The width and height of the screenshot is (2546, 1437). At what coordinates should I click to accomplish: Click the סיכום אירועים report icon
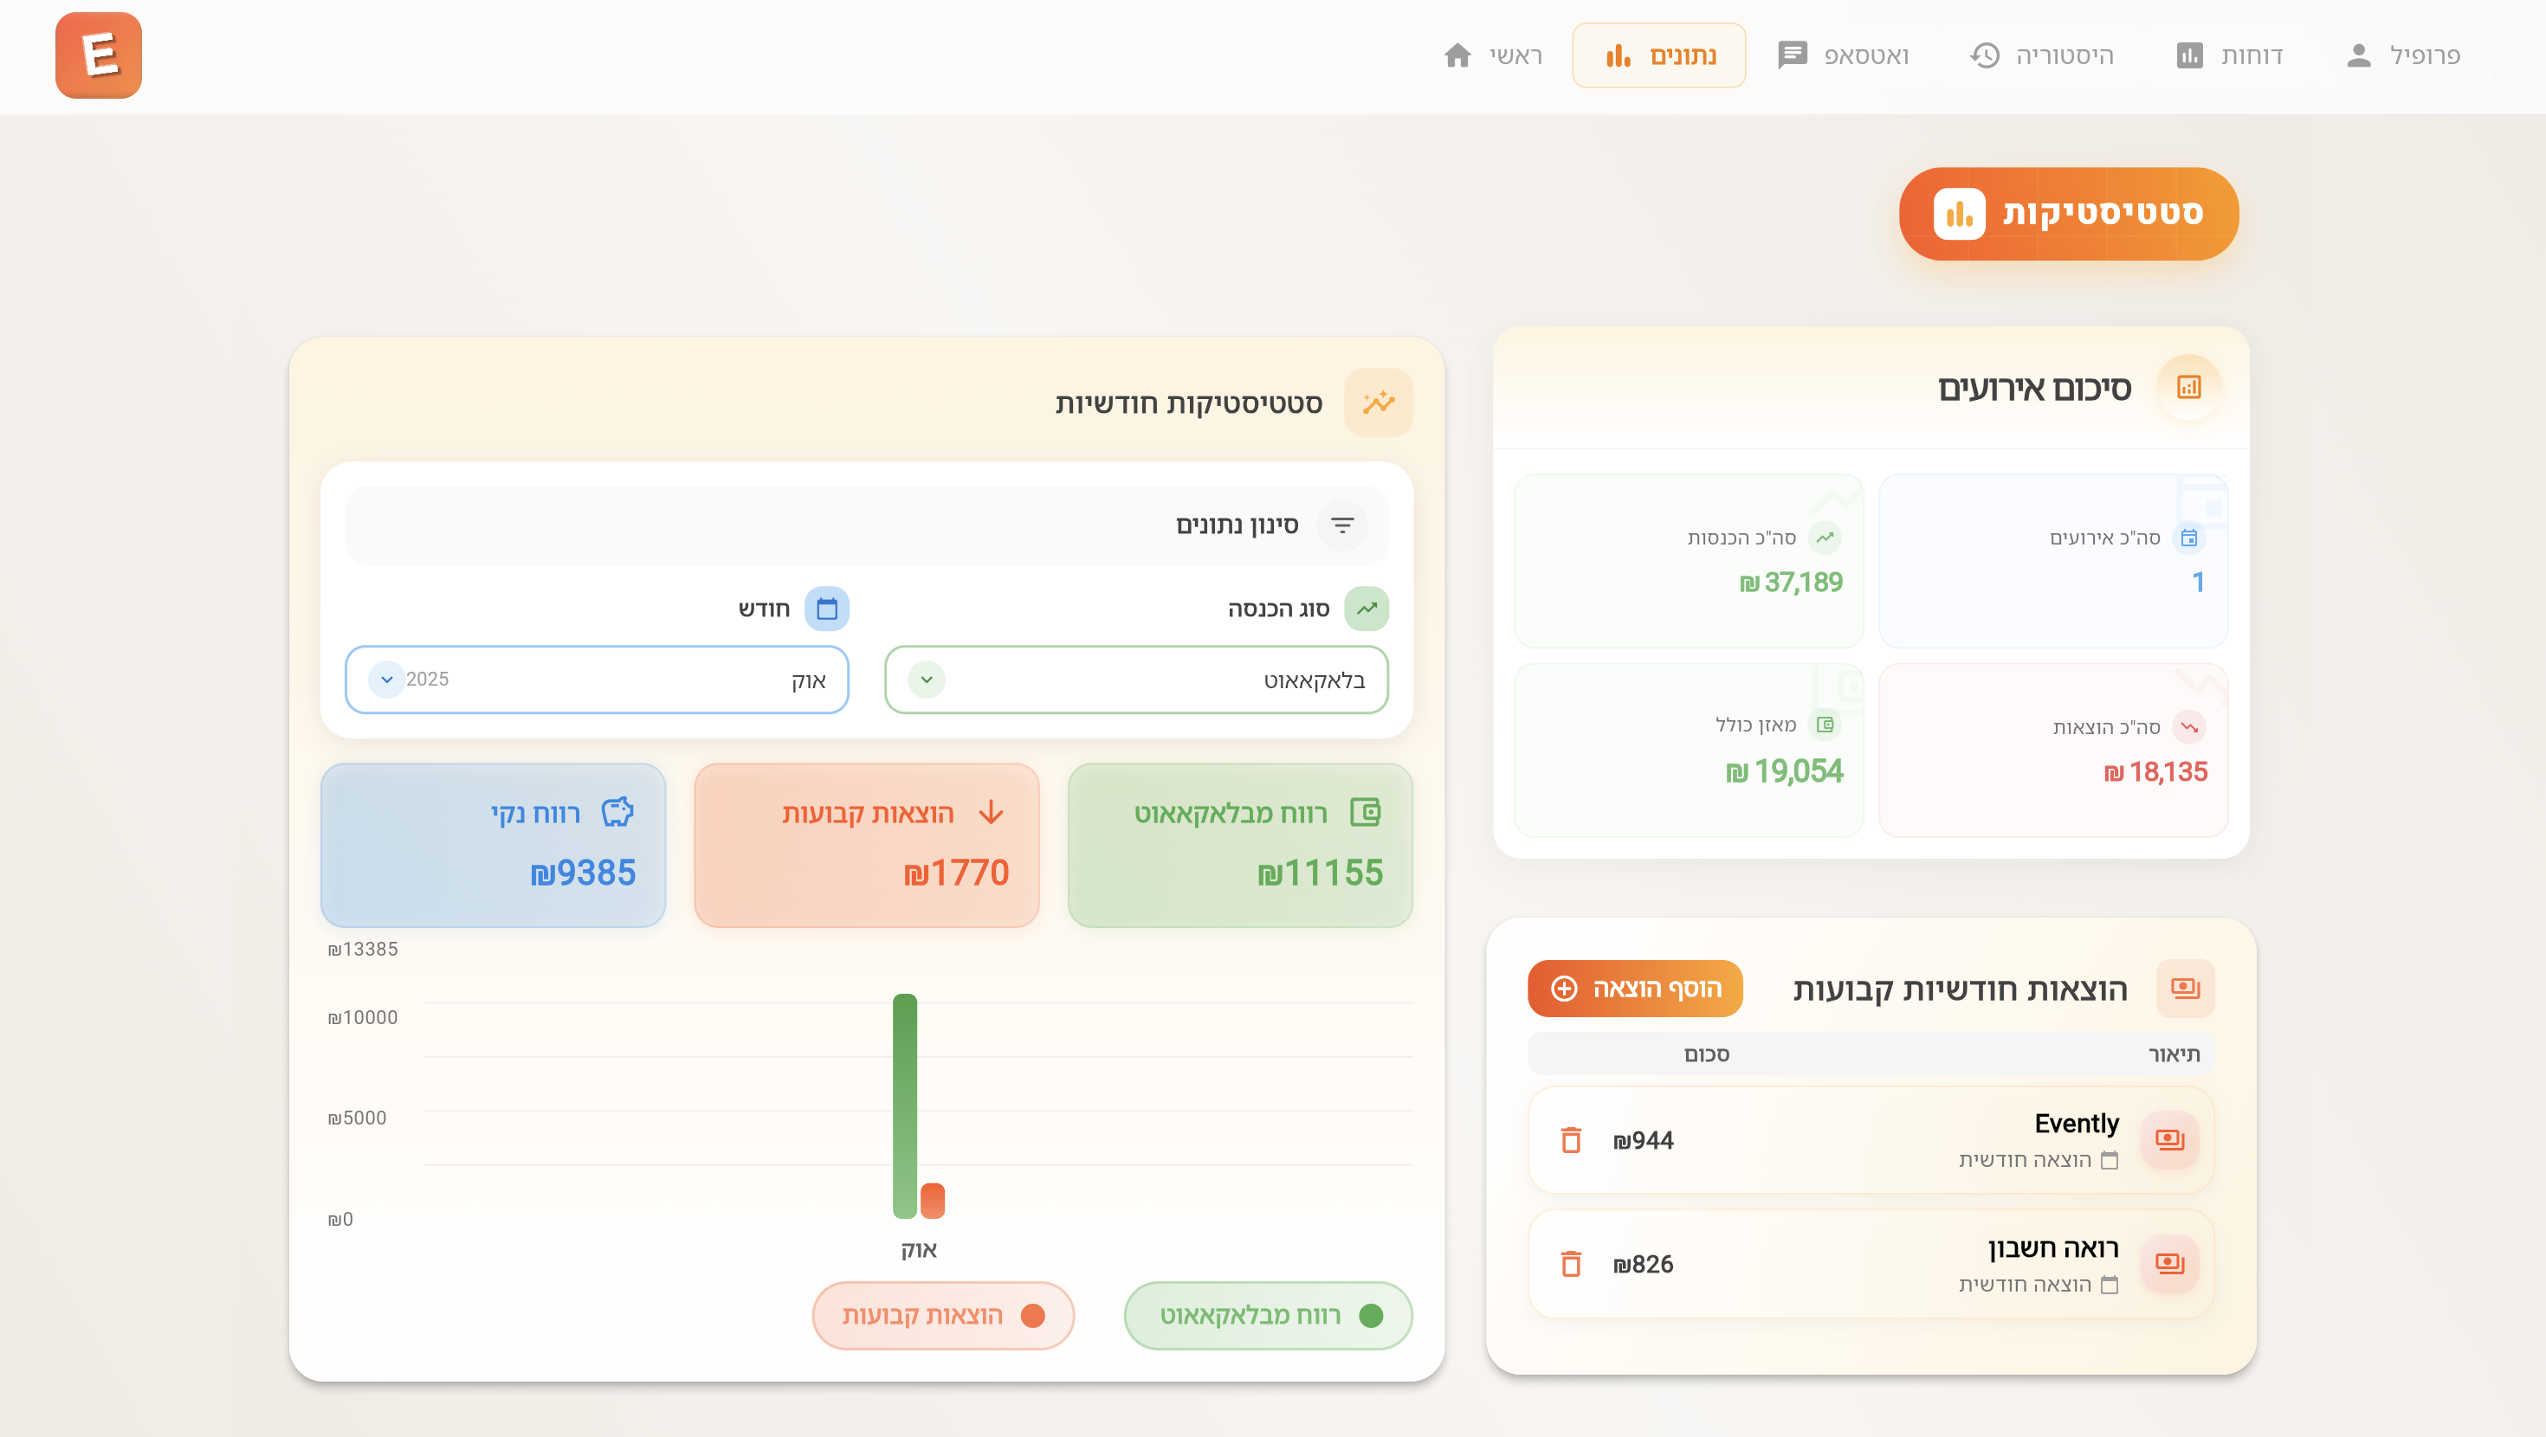tap(2188, 388)
